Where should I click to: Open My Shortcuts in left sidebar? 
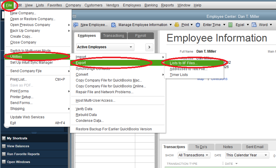17,138
